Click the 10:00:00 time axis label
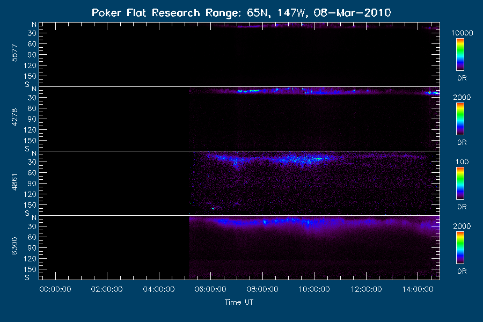This screenshot has height=322, width=483. 314,289
